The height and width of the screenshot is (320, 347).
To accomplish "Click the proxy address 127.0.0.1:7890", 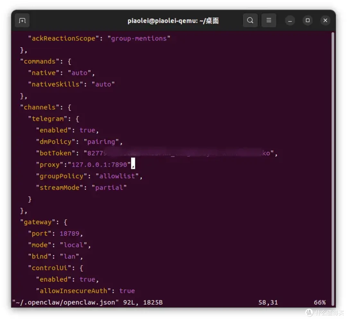I will click(x=101, y=165).
